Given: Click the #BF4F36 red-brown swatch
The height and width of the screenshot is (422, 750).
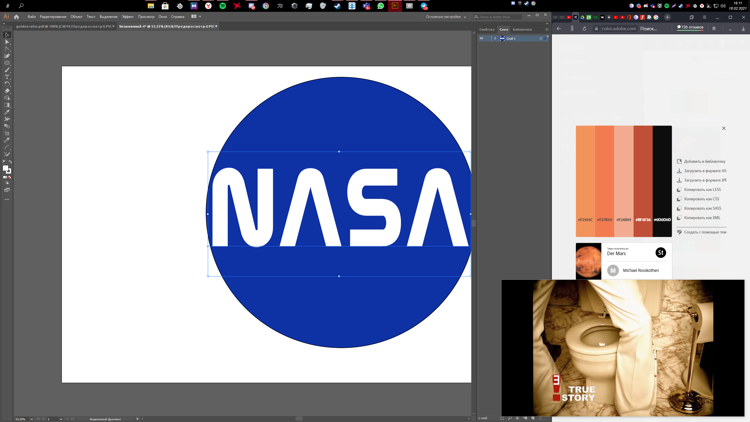Looking at the screenshot, I should (643, 181).
